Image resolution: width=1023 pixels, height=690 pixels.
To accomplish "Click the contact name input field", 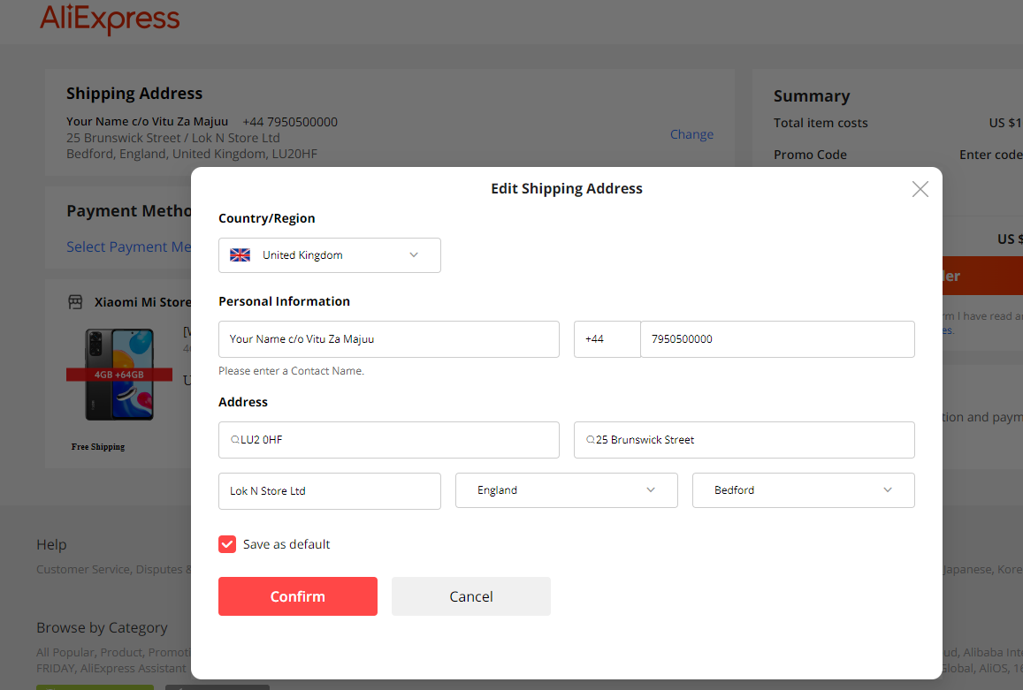I will pos(389,338).
